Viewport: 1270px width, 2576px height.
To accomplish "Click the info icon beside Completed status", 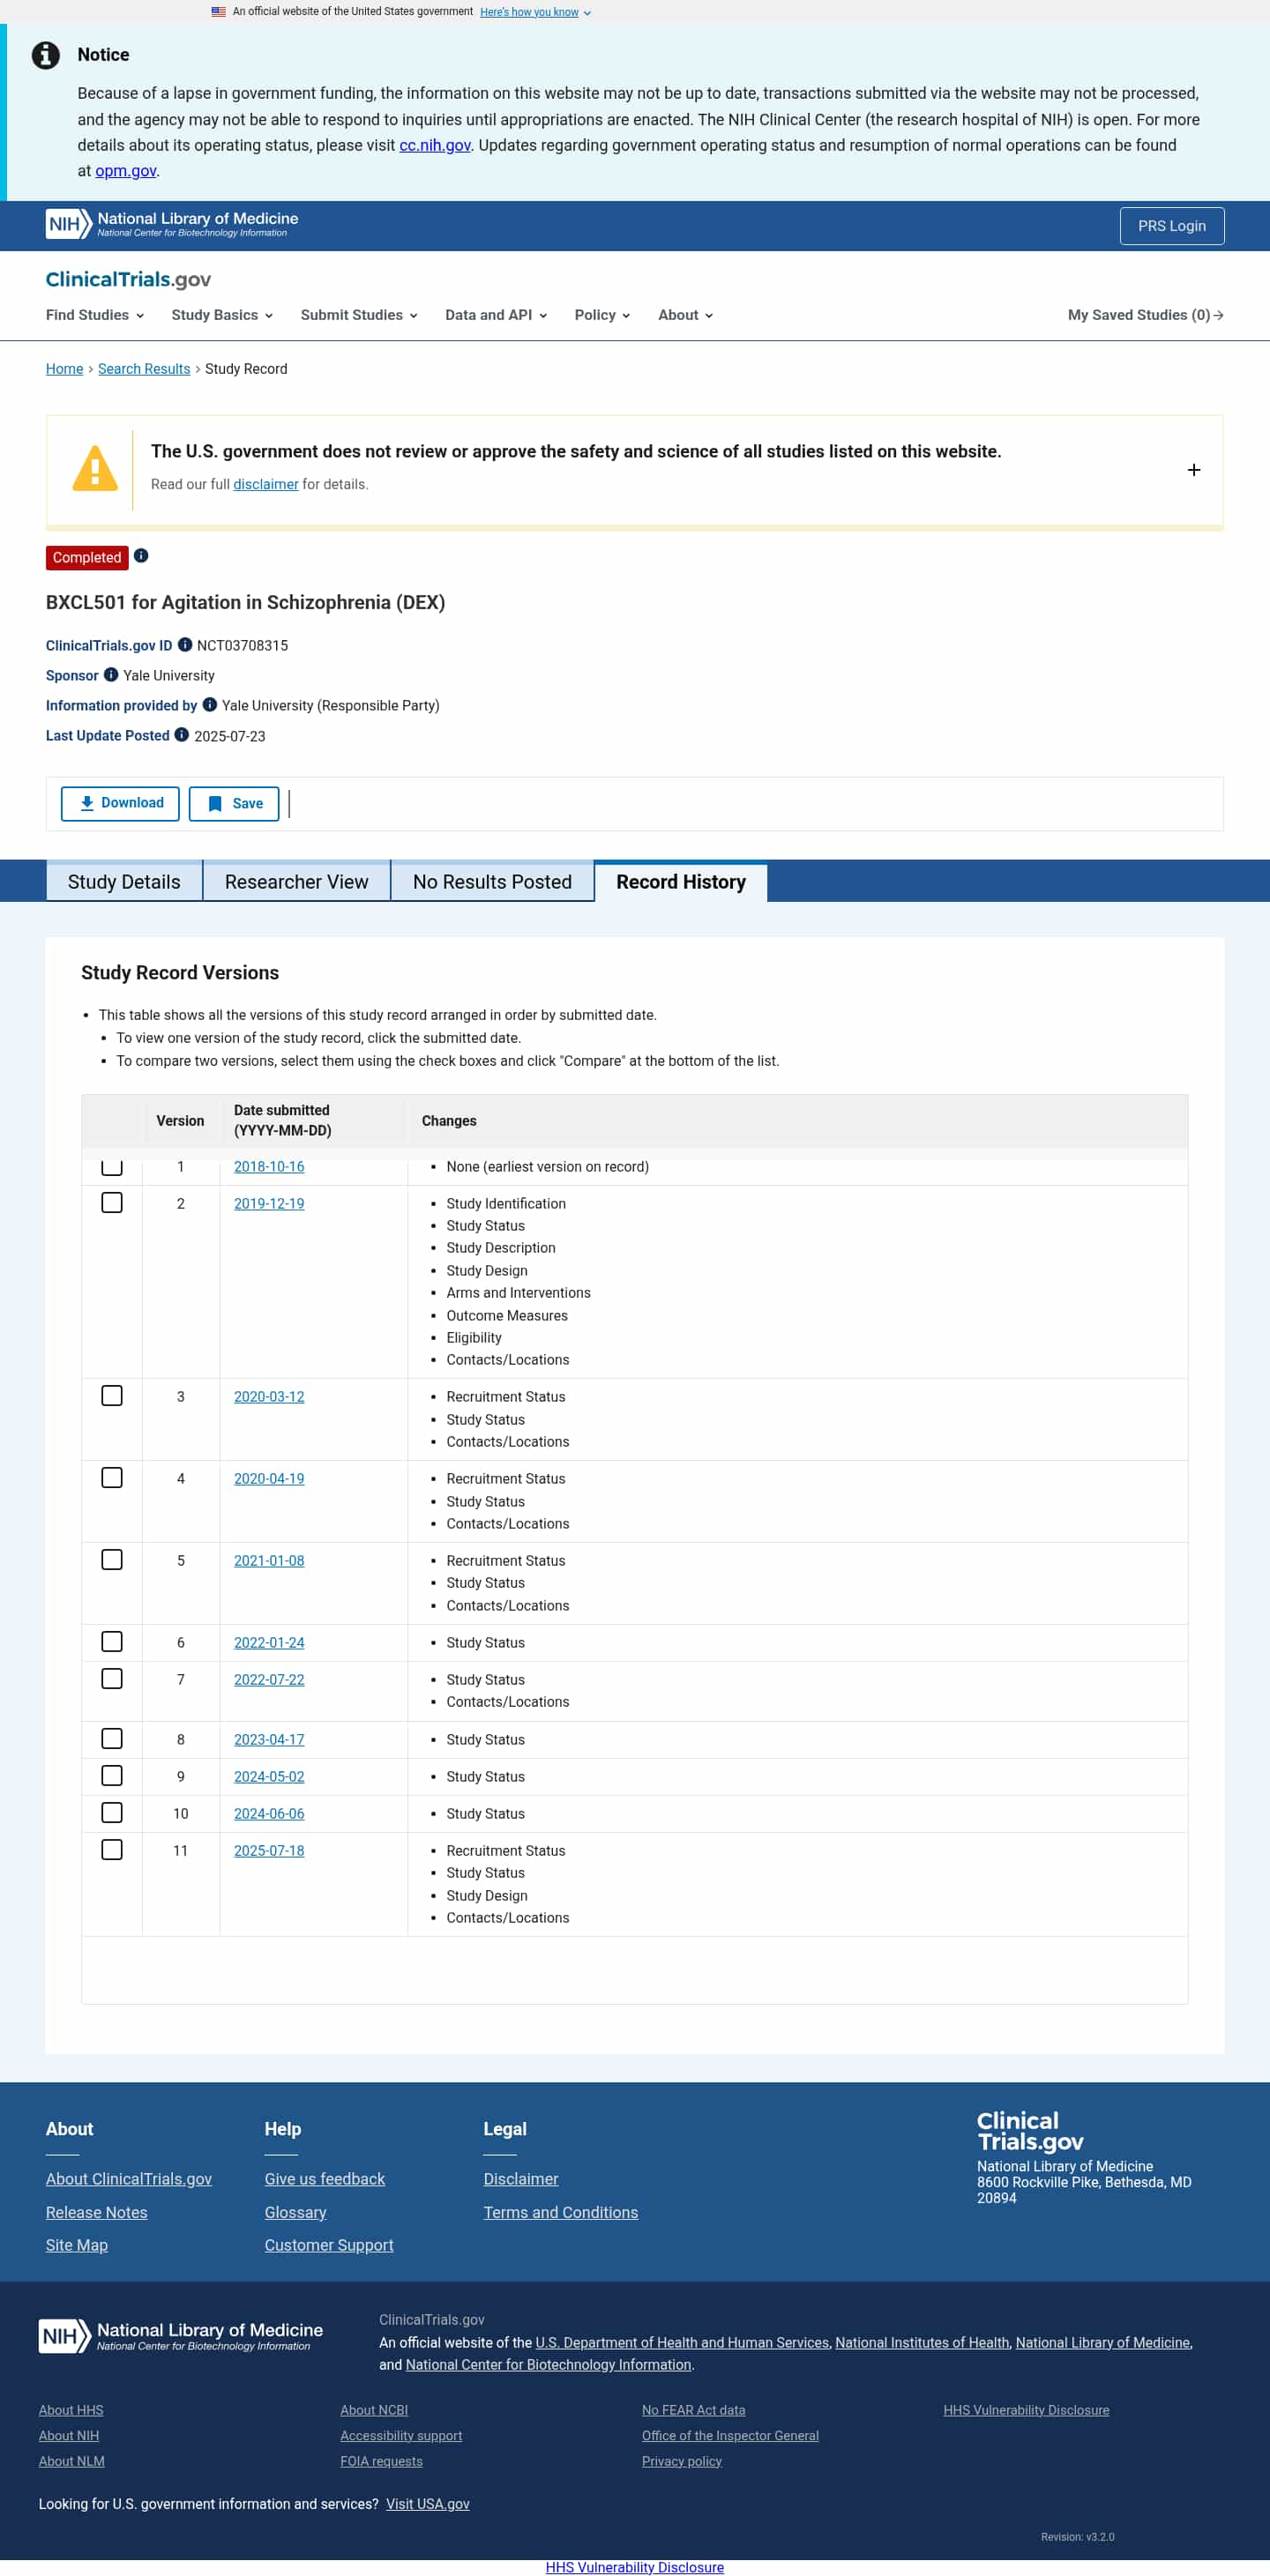I will [141, 556].
